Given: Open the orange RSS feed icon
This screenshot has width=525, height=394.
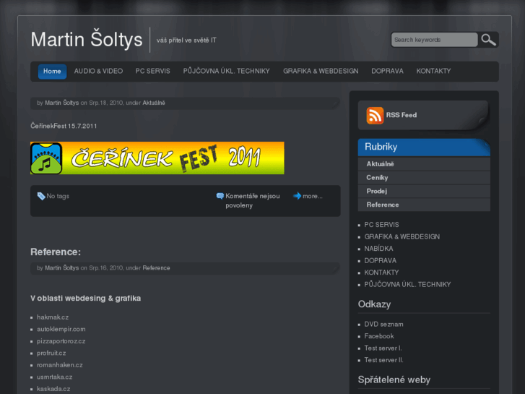Looking at the screenshot, I should point(375,116).
